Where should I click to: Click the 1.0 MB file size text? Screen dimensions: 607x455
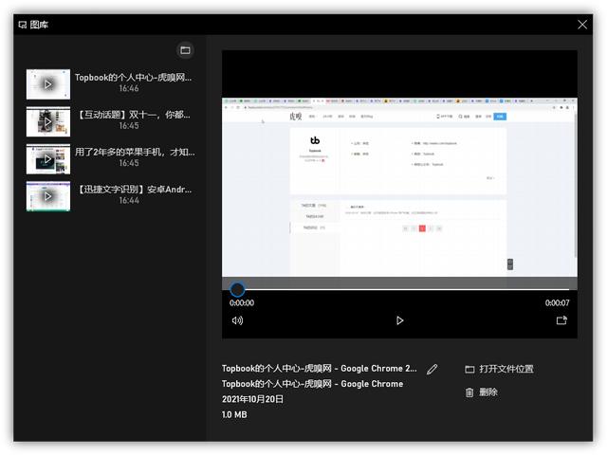(x=234, y=415)
